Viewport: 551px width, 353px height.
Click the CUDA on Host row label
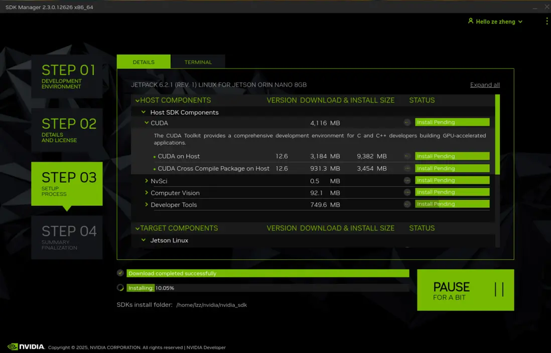click(179, 156)
